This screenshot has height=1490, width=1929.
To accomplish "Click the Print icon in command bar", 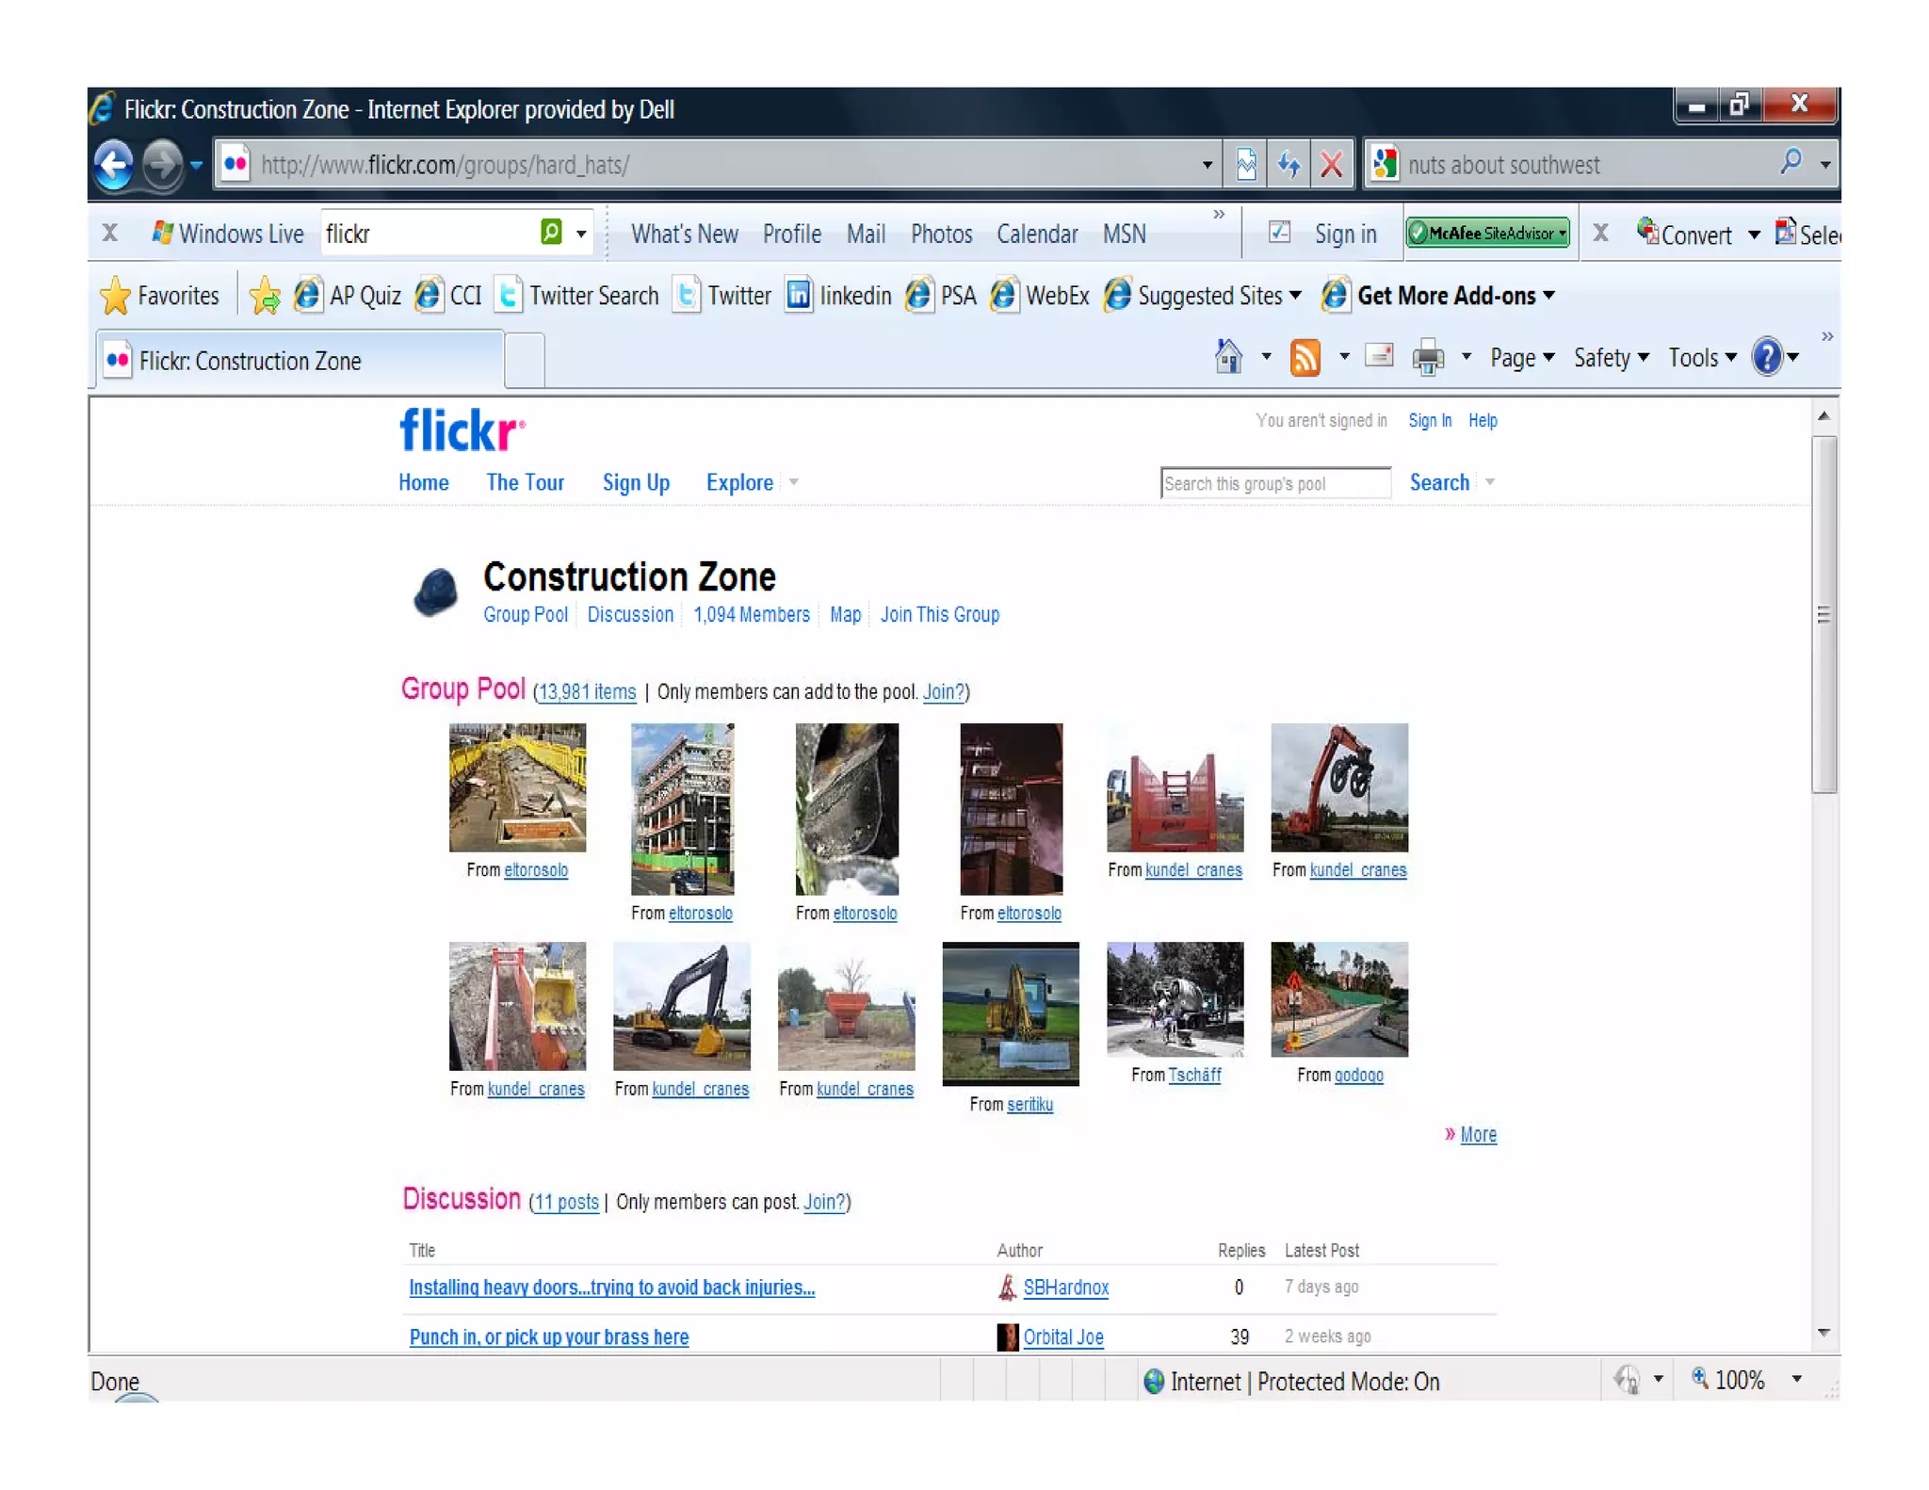I will pos(1428,357).
